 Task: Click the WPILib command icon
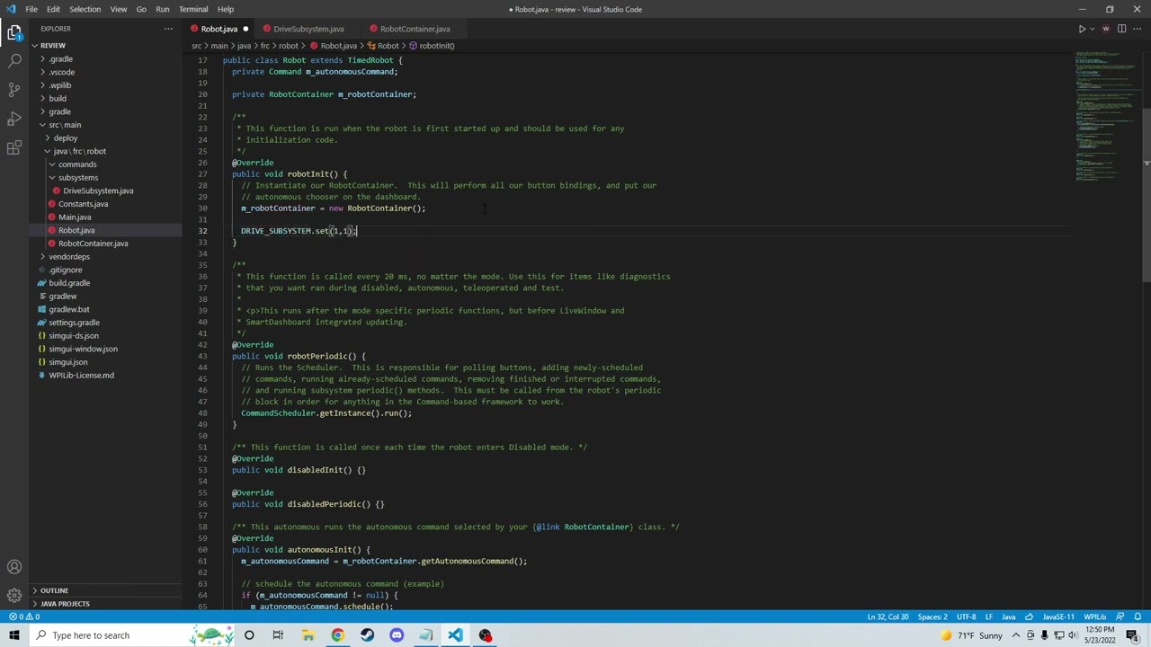click(x=1106, y=29)
